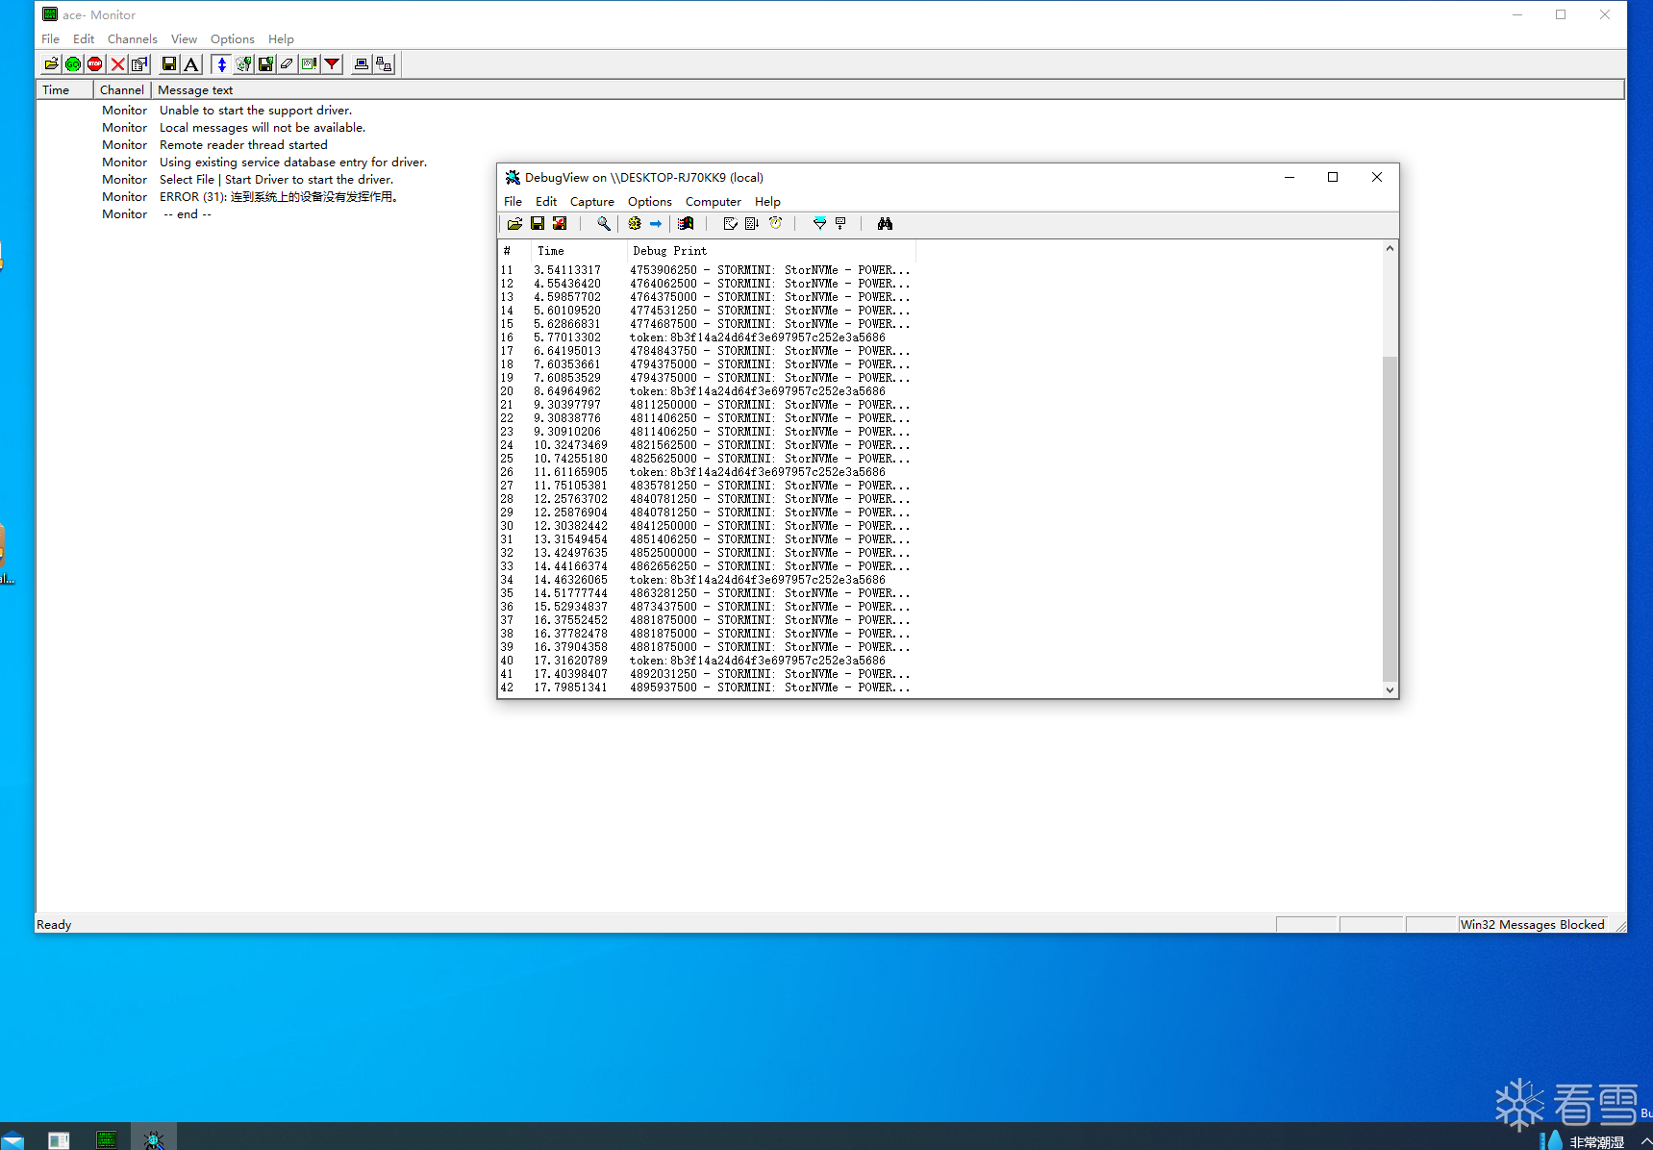The width and height of the screenshot is (1653, 1150).
Task: Open the Capture menu in DebugView
Action: pos(591,202)
